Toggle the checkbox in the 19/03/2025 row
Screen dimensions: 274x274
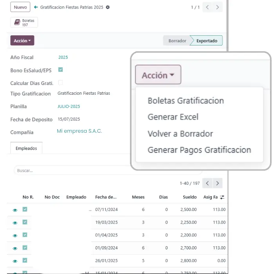click(x=25, y=222)
